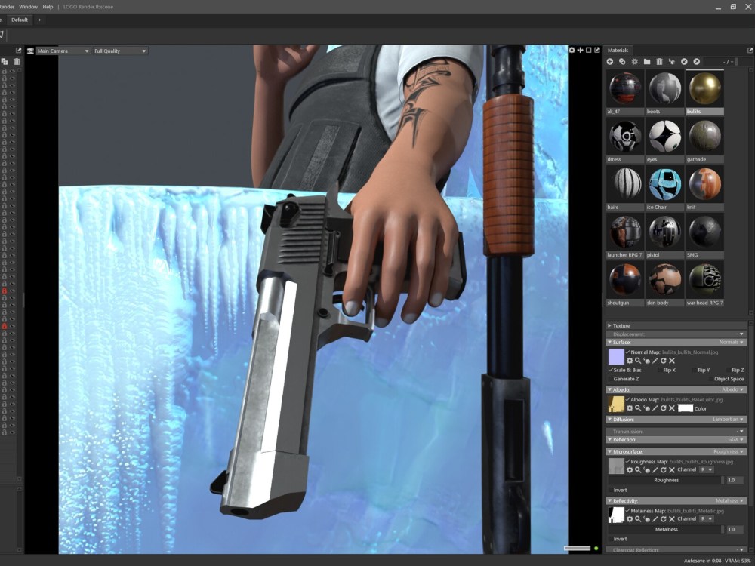Clear the Metalness Map with X icon
Viewport: 755px width, 566px height.
click(672, 519)
